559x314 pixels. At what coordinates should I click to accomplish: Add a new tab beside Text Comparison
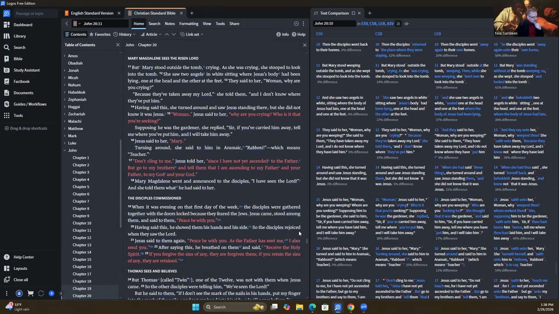369,13
